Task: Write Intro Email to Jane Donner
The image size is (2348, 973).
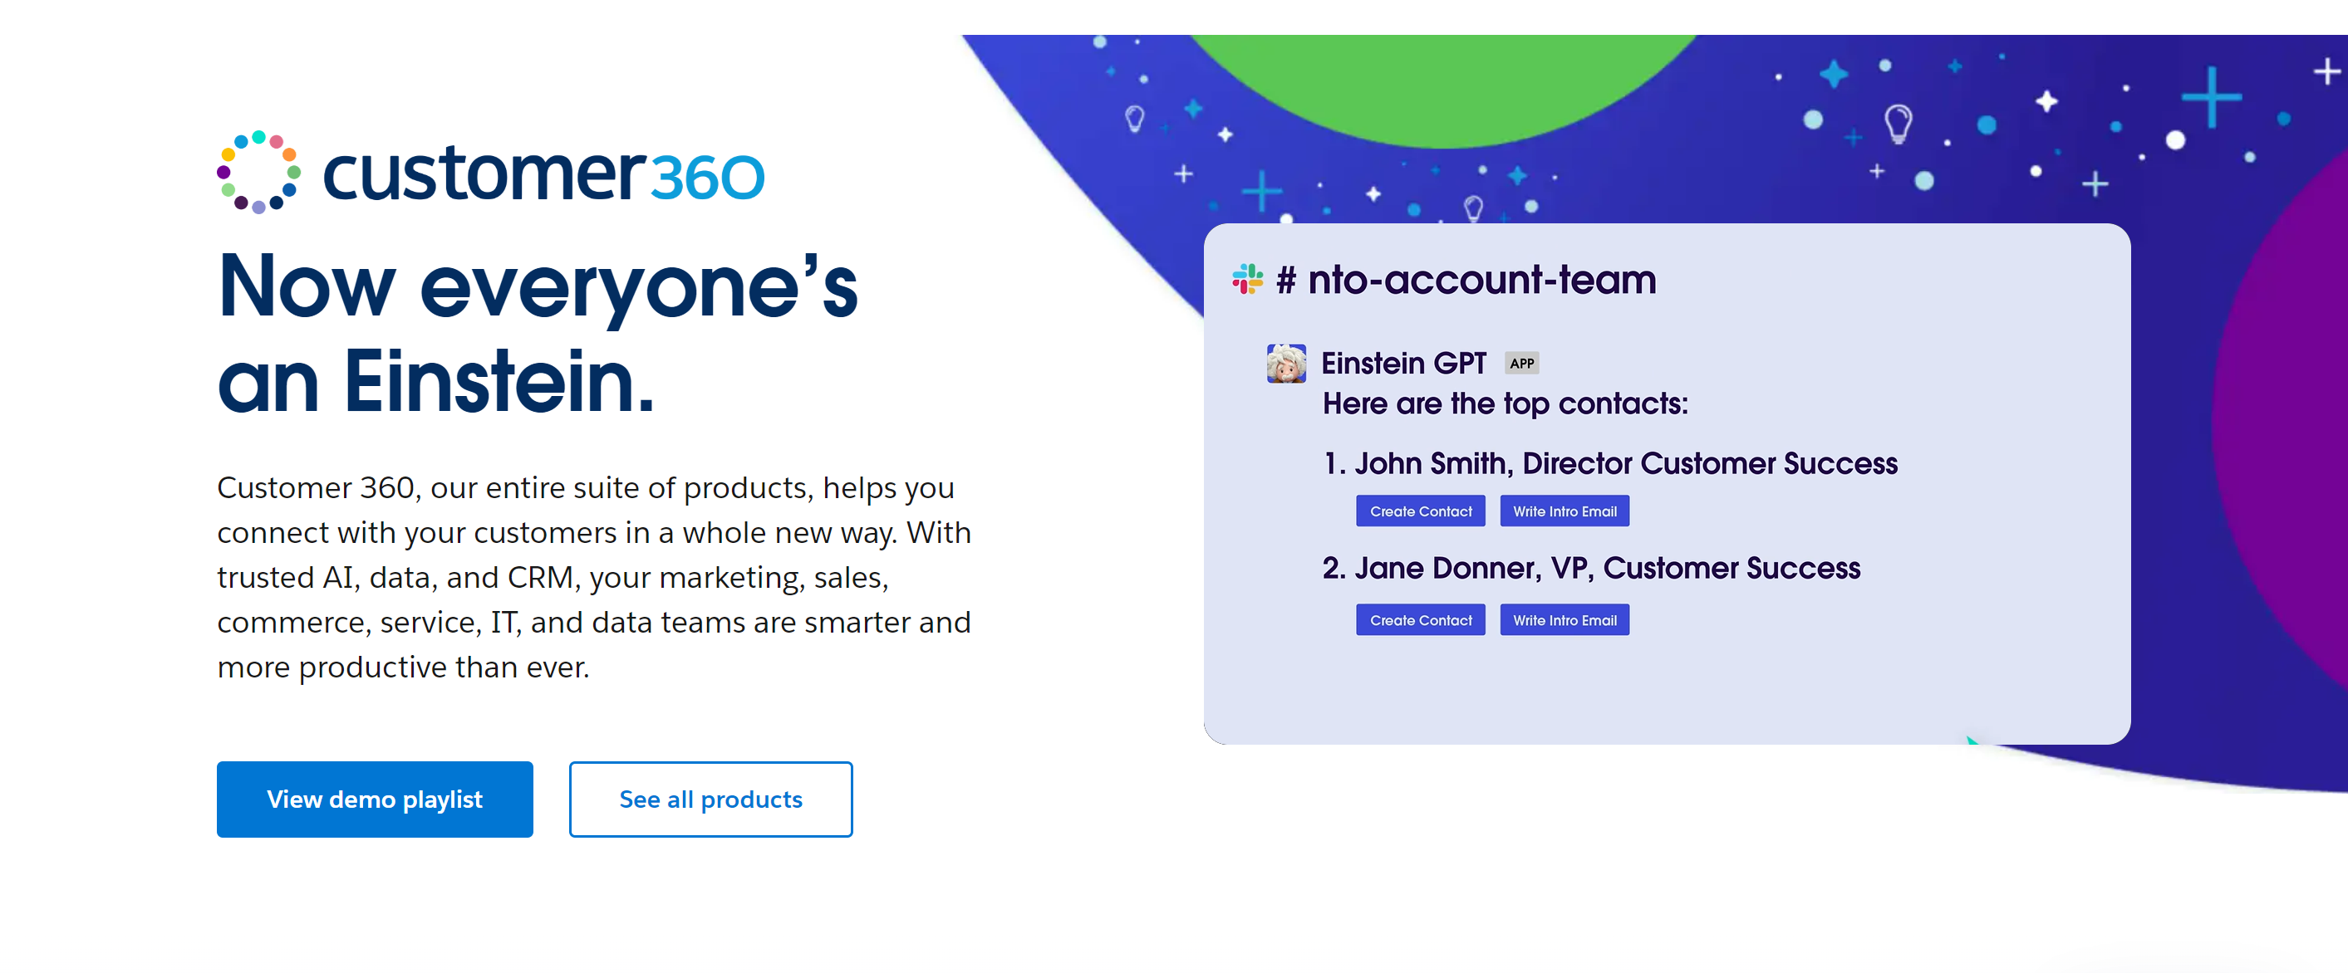Action: coord(1565,620)
